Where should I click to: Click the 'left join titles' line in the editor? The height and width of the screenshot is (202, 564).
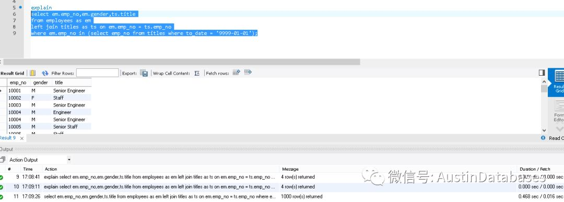(x=101, y=27)
